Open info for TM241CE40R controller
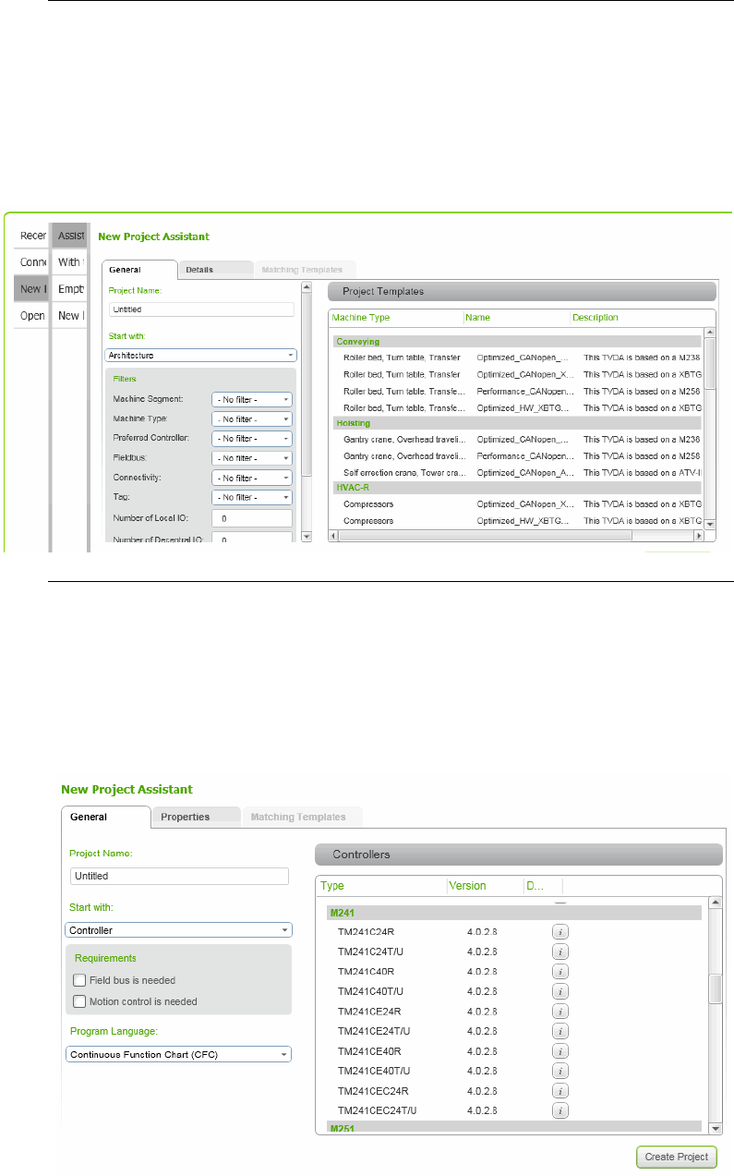The height and width of the screenshot is (1176, 734). 560,1051
